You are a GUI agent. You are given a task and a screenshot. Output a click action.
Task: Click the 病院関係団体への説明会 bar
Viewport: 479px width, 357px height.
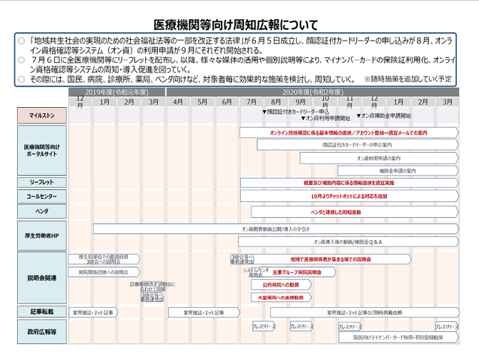[104, 272]
